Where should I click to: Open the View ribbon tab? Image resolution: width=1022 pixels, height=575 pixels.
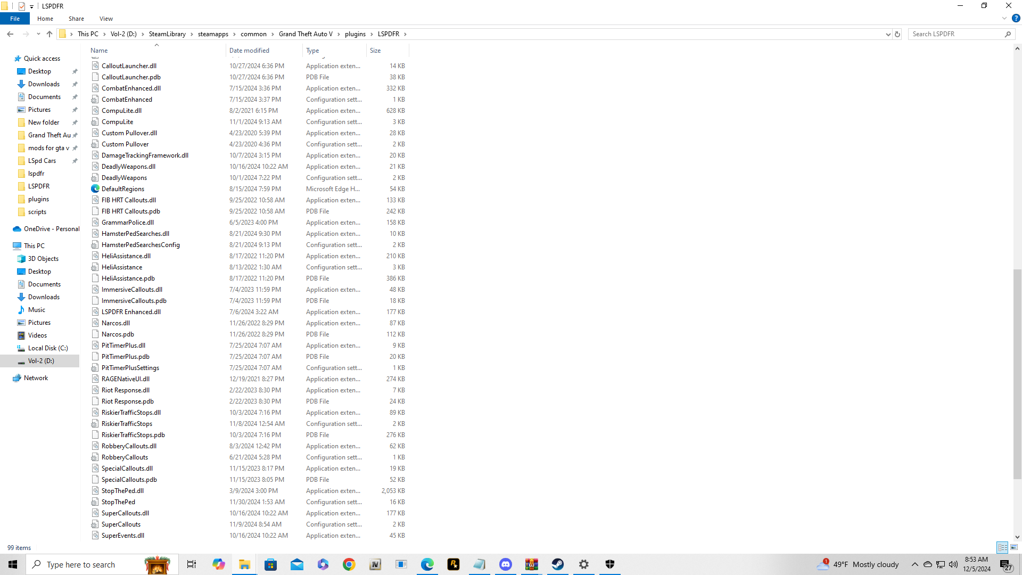tap(106, 19)
